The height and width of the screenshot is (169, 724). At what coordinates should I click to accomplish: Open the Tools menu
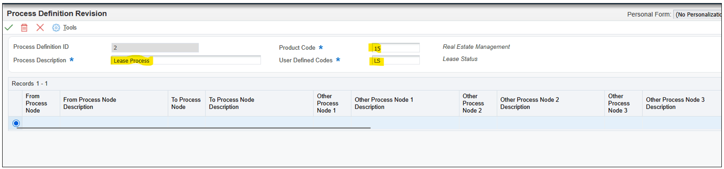pyautogui.click(x=70, y=27)
